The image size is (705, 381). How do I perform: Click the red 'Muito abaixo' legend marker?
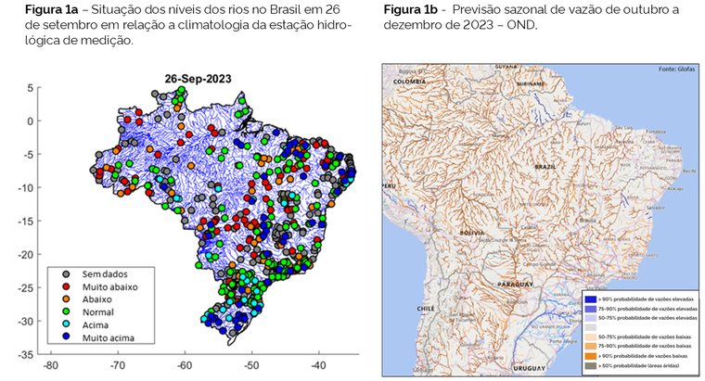coord(67,286)
